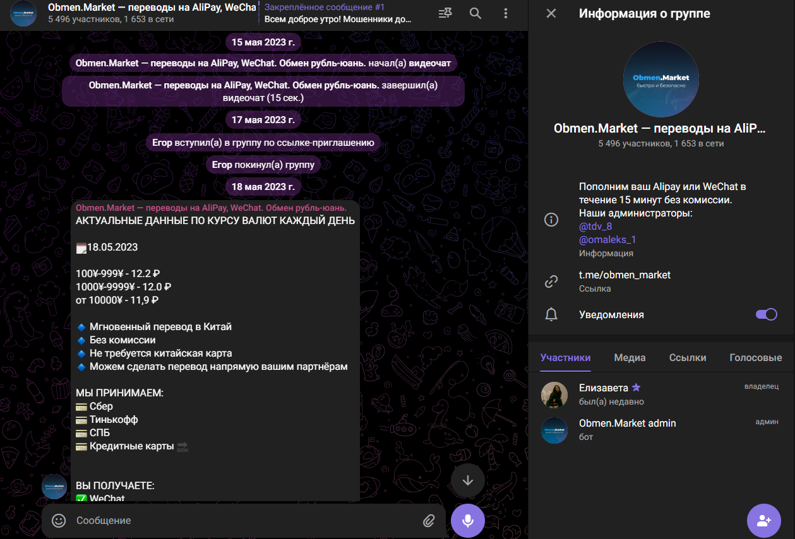
Task: Click the green checkmark before WeChat
Action: click(x=81, y=498)
